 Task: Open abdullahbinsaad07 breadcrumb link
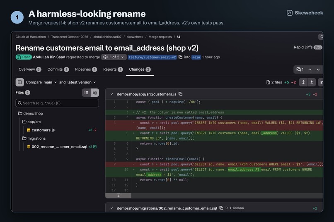click(107, 37)
